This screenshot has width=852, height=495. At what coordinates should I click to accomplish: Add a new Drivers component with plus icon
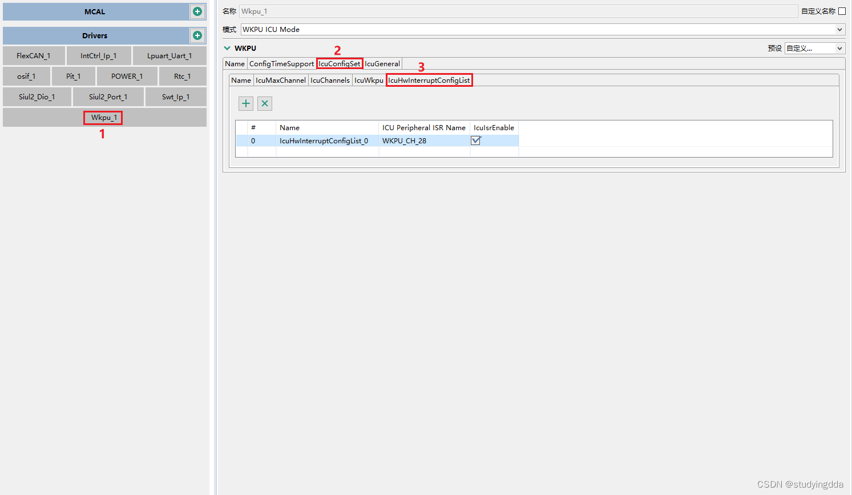(197, 35)
